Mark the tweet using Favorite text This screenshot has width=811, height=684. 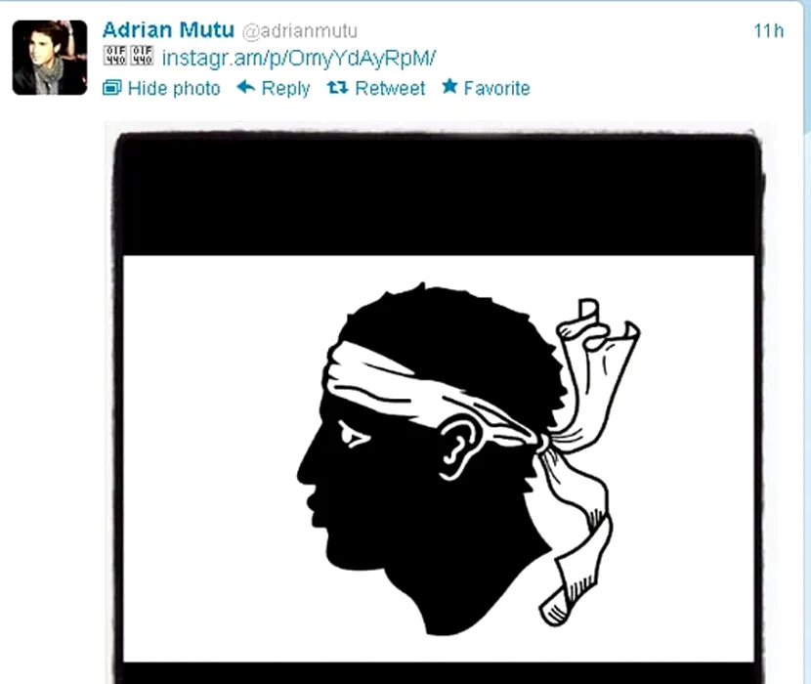(496, 89)
